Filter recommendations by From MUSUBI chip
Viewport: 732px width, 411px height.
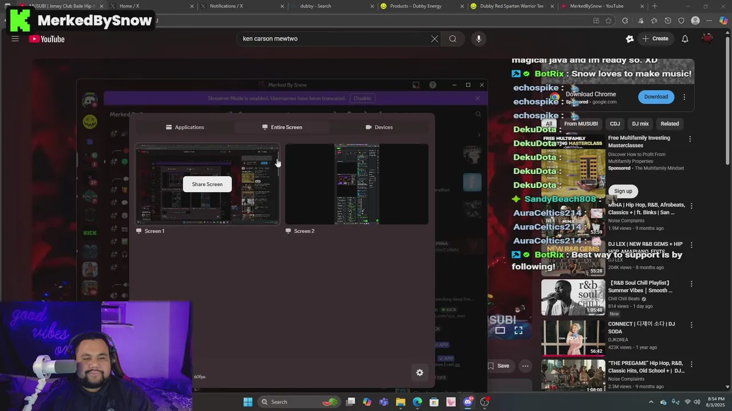point(580,124)
